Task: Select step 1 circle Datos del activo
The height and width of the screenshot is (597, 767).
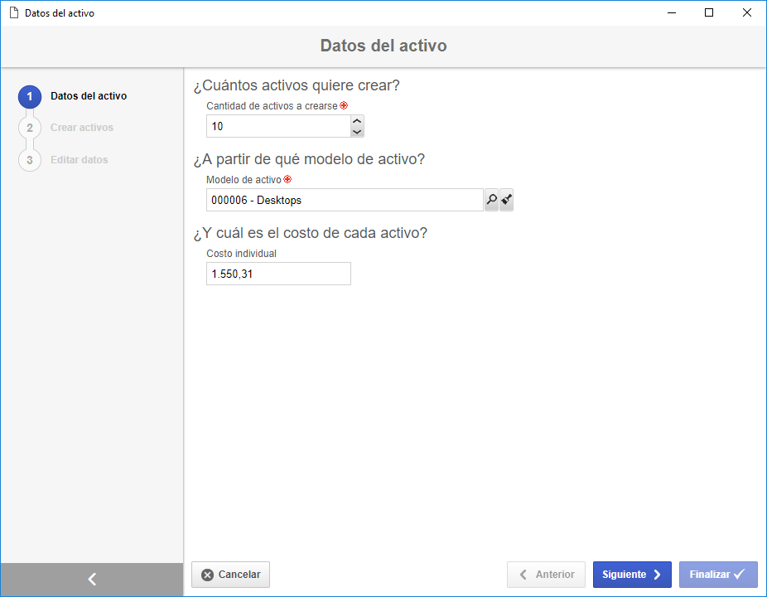Action: [30, 96]
